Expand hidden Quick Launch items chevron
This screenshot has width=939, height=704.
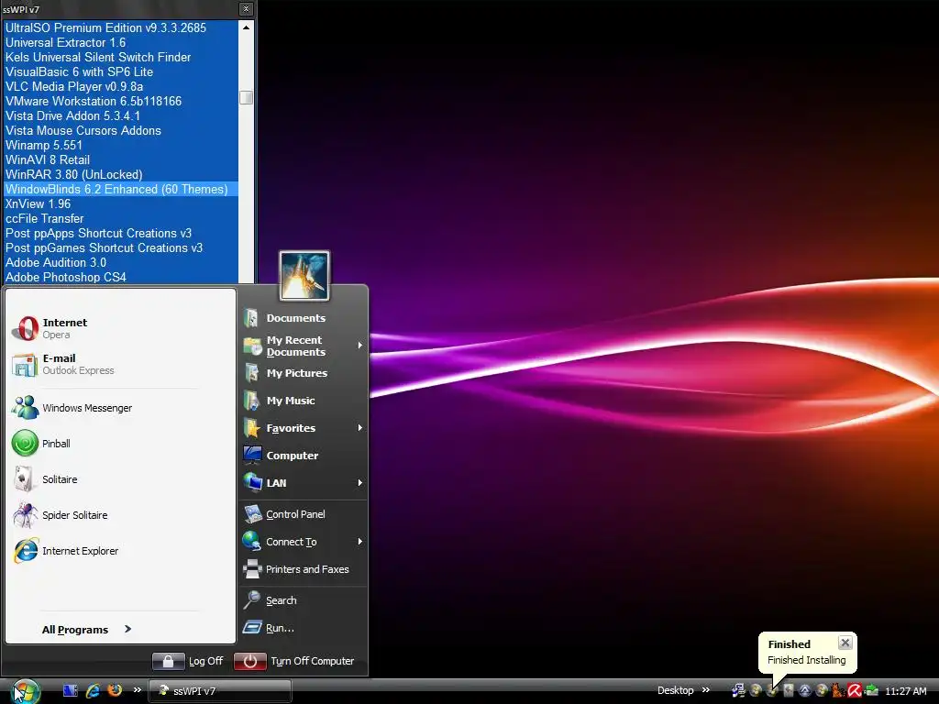[138, 689]
